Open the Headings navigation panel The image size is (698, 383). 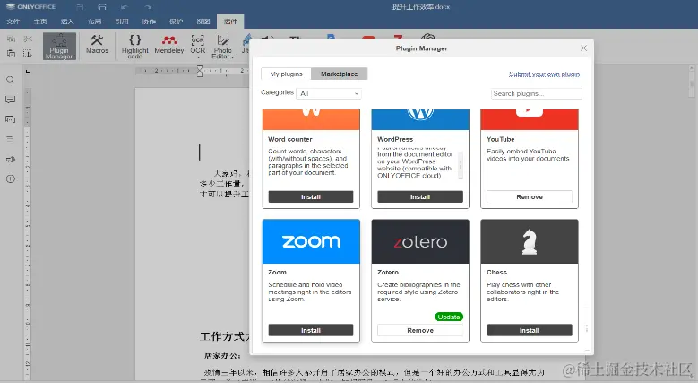(x=10, y=139)
